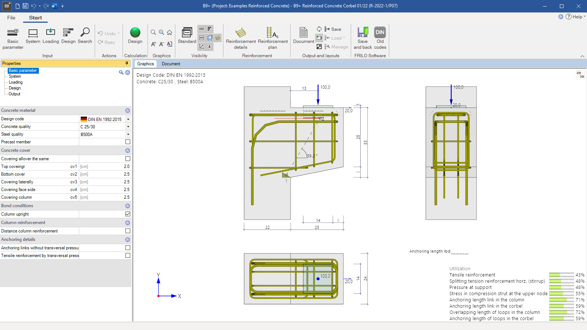Image resolution: width=587 pixels, height=330 pixels.
Task: Click the search magnifier in properties tree
Action: (x=121, y=72)
